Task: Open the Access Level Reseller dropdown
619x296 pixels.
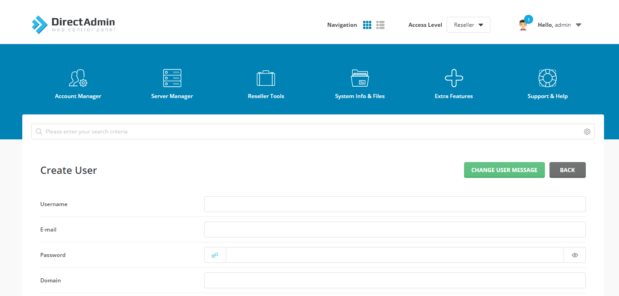Action: 468,25
